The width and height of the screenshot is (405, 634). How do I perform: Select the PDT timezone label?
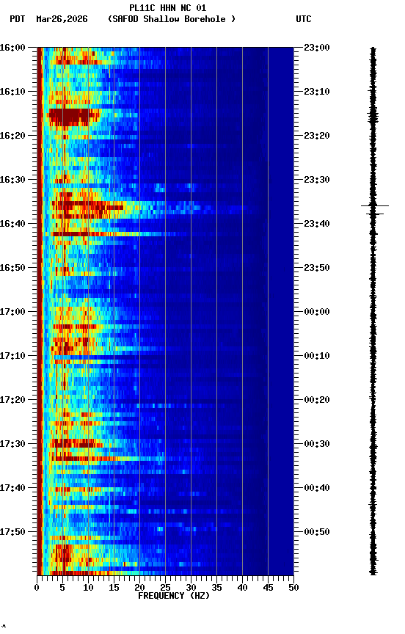[18, 19]
